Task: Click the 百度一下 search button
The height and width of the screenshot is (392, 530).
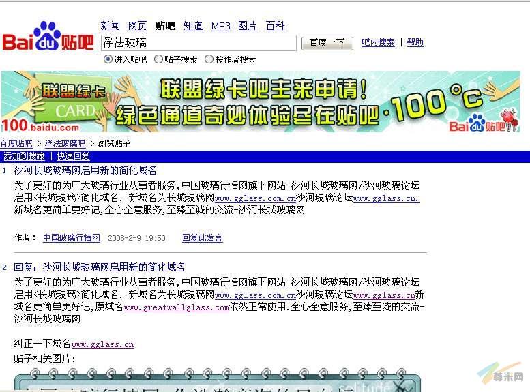Action: 327,43
